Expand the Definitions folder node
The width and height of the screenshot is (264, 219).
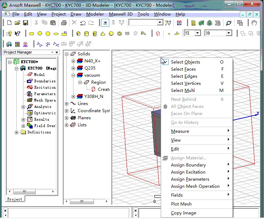(16, 132)
